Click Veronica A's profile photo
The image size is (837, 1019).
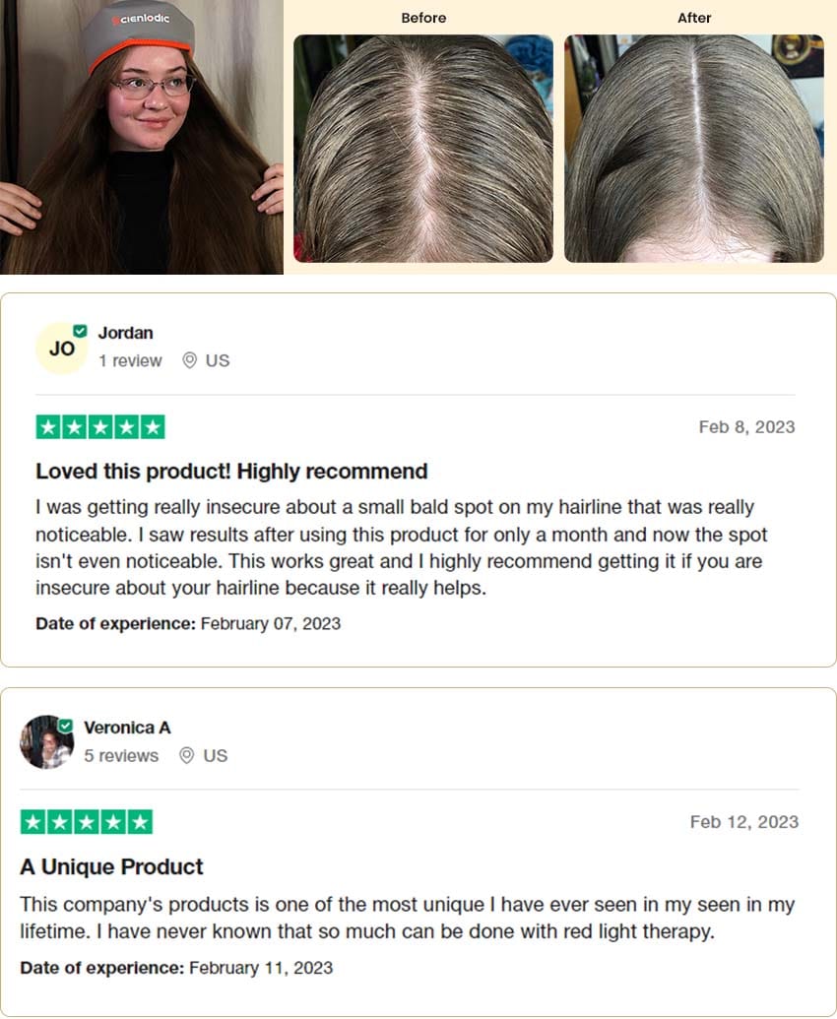tap(47, 742)
